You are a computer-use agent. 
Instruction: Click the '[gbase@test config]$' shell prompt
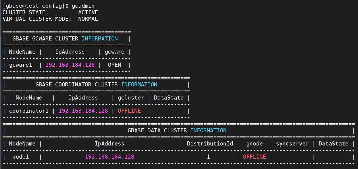click(35, 6)
